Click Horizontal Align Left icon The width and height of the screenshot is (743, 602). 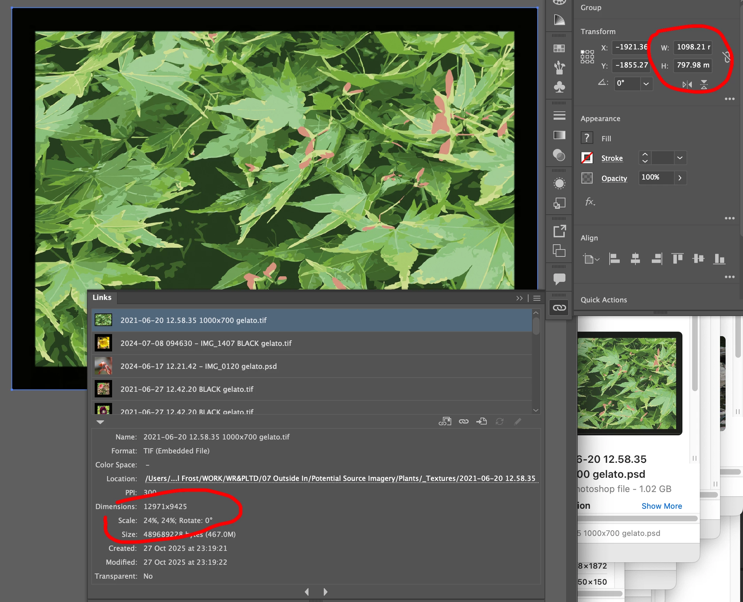[x=614, y=259]
